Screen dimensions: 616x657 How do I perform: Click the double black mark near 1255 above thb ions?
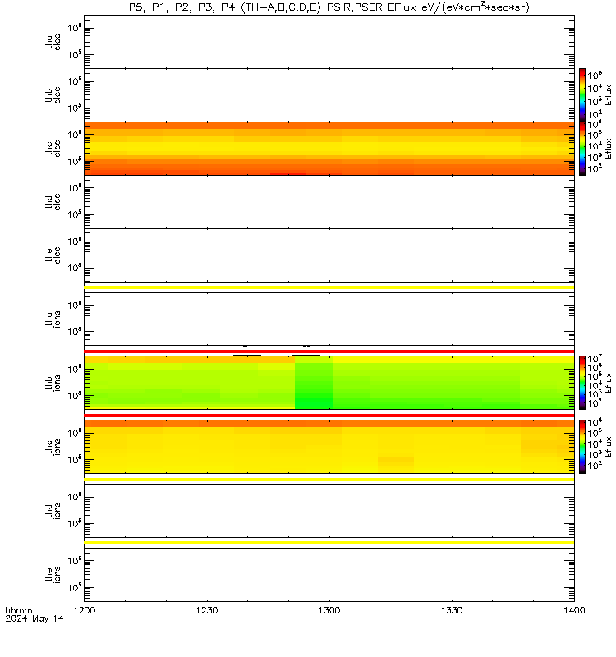coord(306,347)
